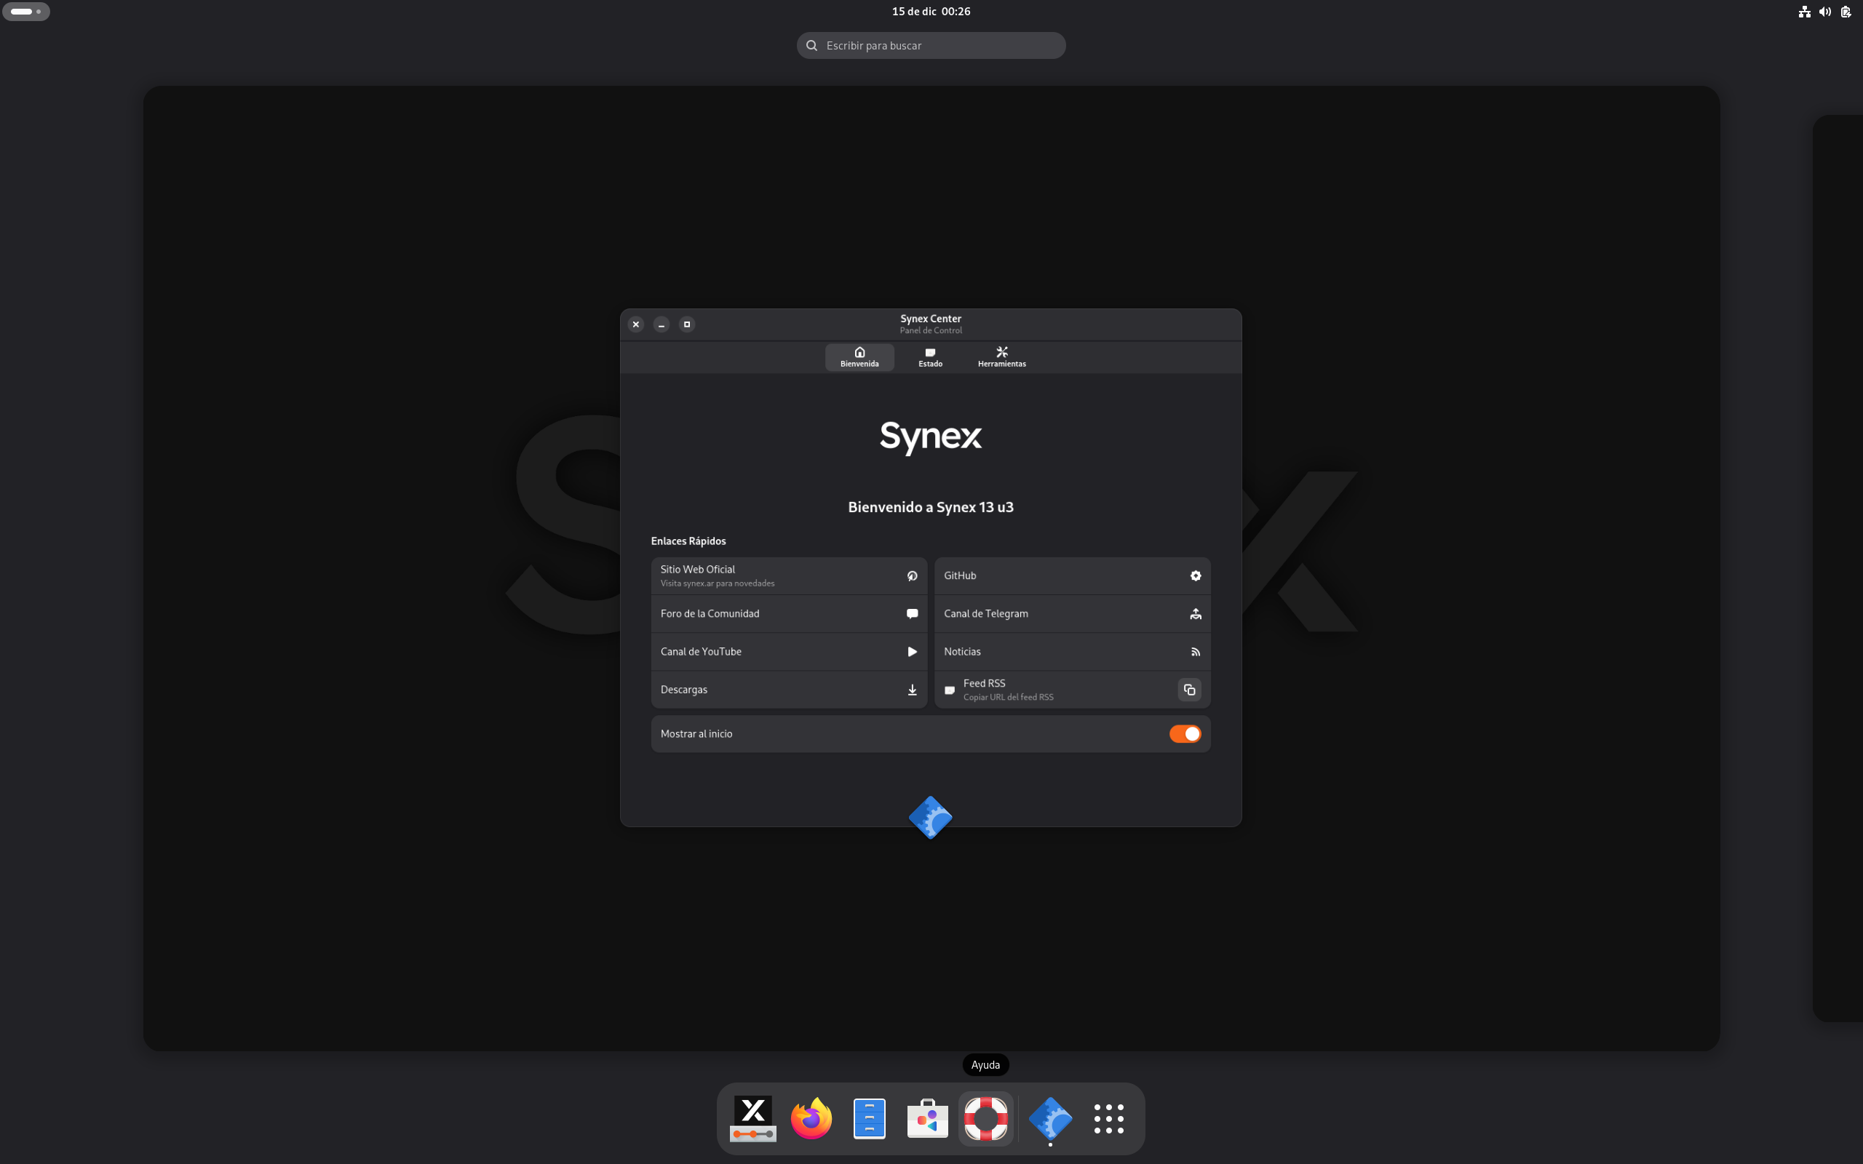Activate Synex Center from the dock
1863x1164 pixels.
[1050, 1119]
